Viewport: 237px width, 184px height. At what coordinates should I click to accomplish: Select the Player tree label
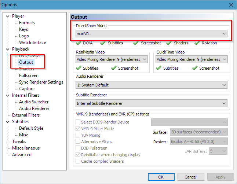pyautogui.click(x=18, y=16)
